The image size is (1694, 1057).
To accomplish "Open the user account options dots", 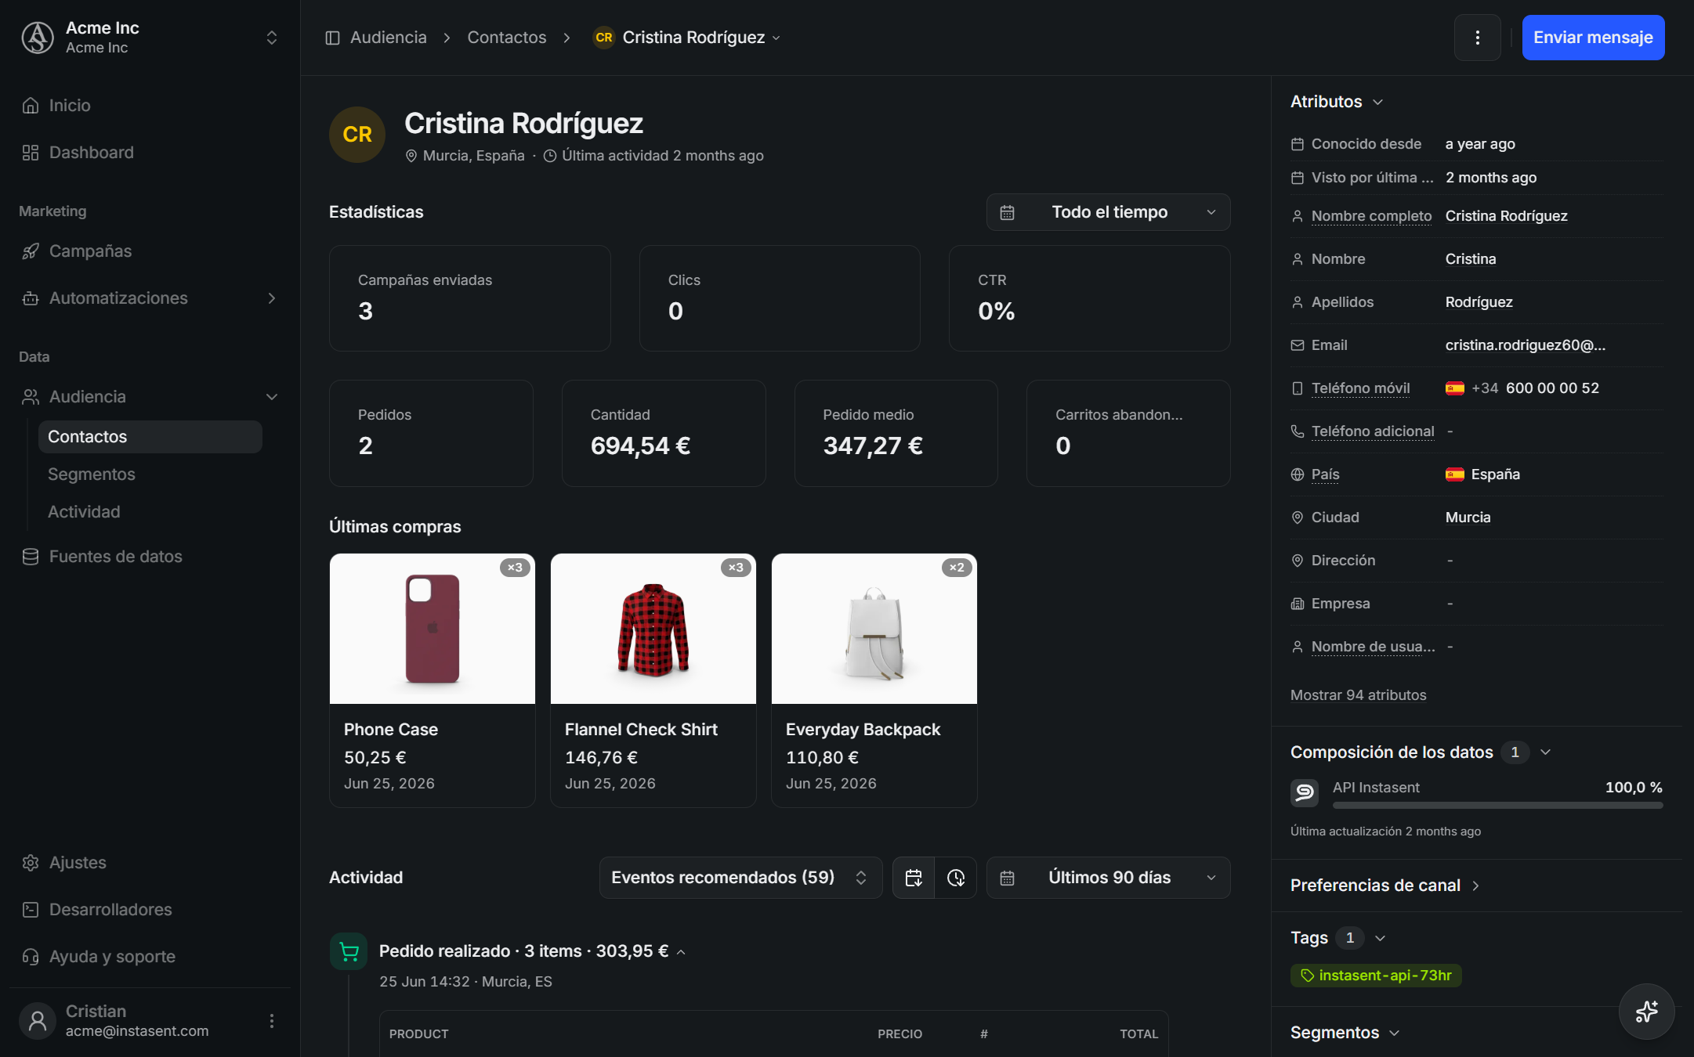I will coord(272,1021).
